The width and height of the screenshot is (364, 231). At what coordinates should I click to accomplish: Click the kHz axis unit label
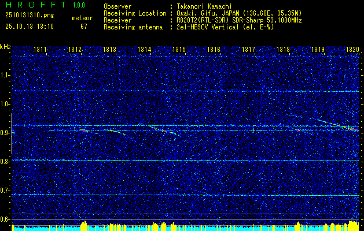coord(5,47)
